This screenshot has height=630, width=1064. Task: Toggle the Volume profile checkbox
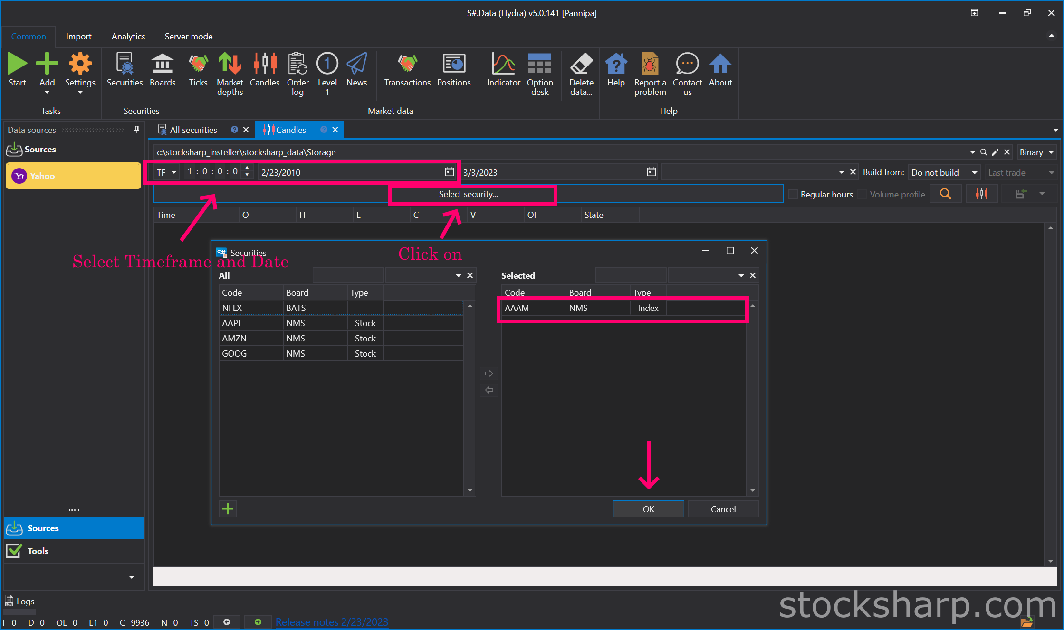pyautogui.click(x=863, y=194)
